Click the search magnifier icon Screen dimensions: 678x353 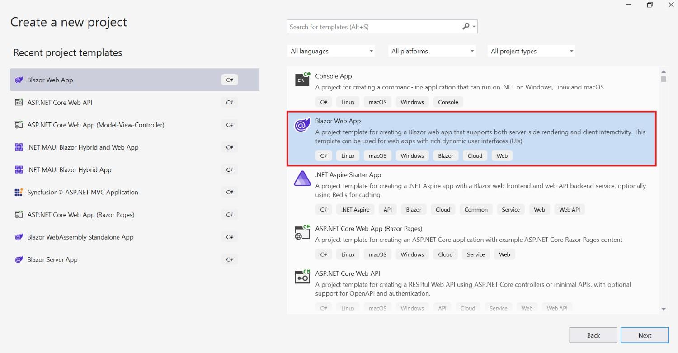(x=466, y=27)
